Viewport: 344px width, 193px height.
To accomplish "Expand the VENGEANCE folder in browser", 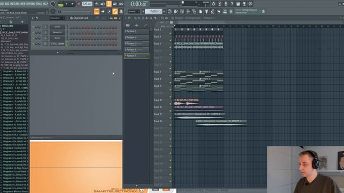I will tap(7, 26).
